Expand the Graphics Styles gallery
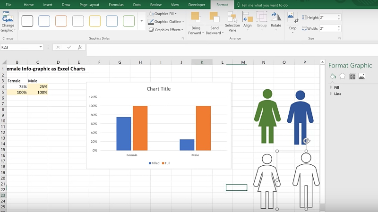The height and width of the screenshot is (212, 378). click(141, 21)
